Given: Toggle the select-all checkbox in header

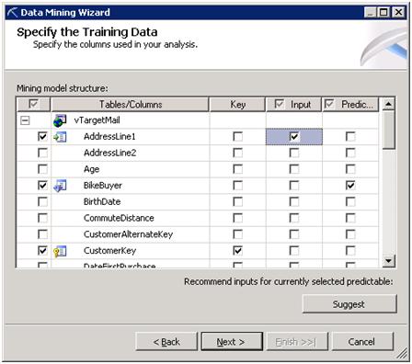Looking at the screenshot, I should pyautogui.click(x=33, y=104).
